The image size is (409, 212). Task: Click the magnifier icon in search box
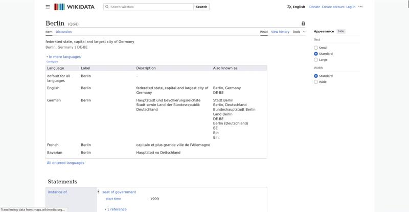point(107,7)
